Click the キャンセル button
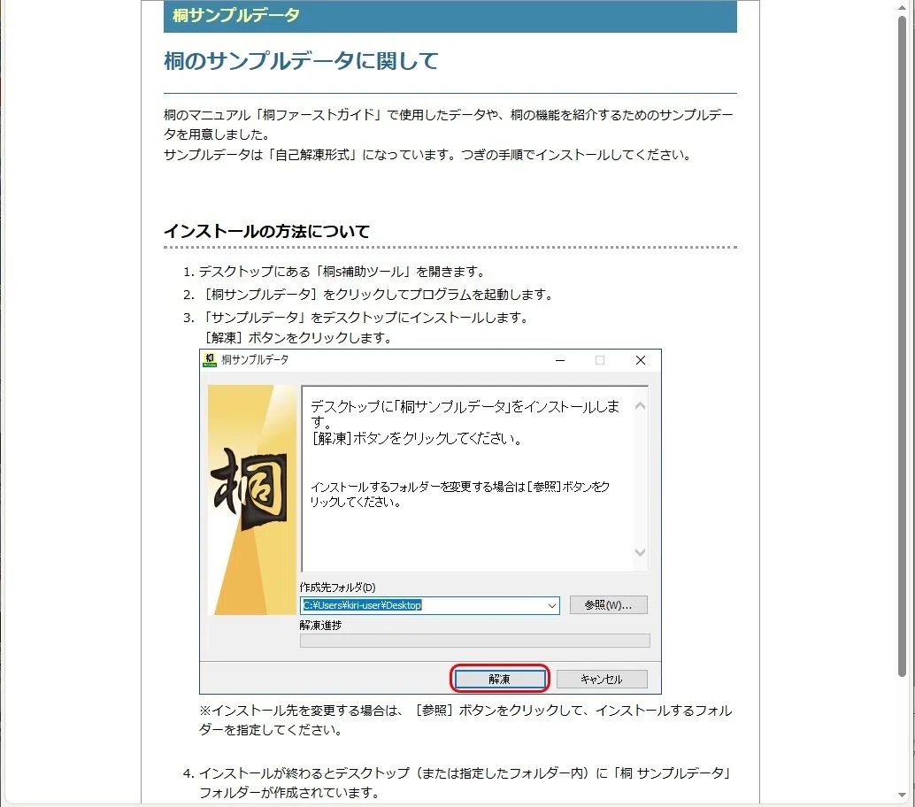 point(602,679)
